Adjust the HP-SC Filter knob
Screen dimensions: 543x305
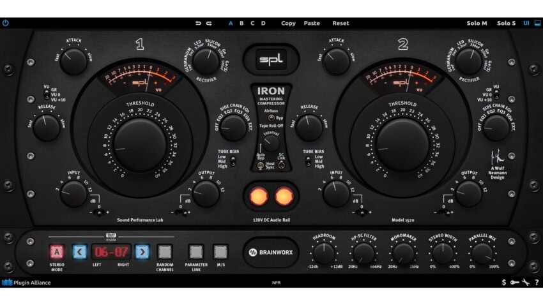click(x=363, y=254)
